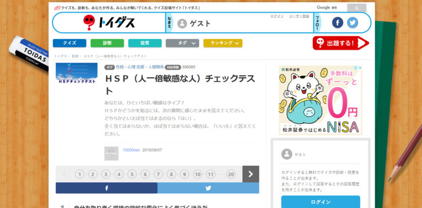Open the 診断 tab
The height and width of the screenshot is (208, 422).
point(107,43)
